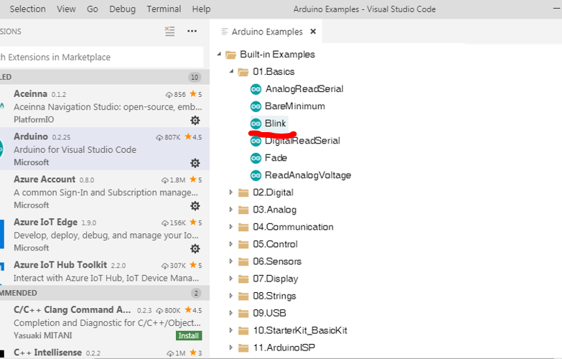
Task: Click the 09.USB folder icon
Action: (243, 313)
